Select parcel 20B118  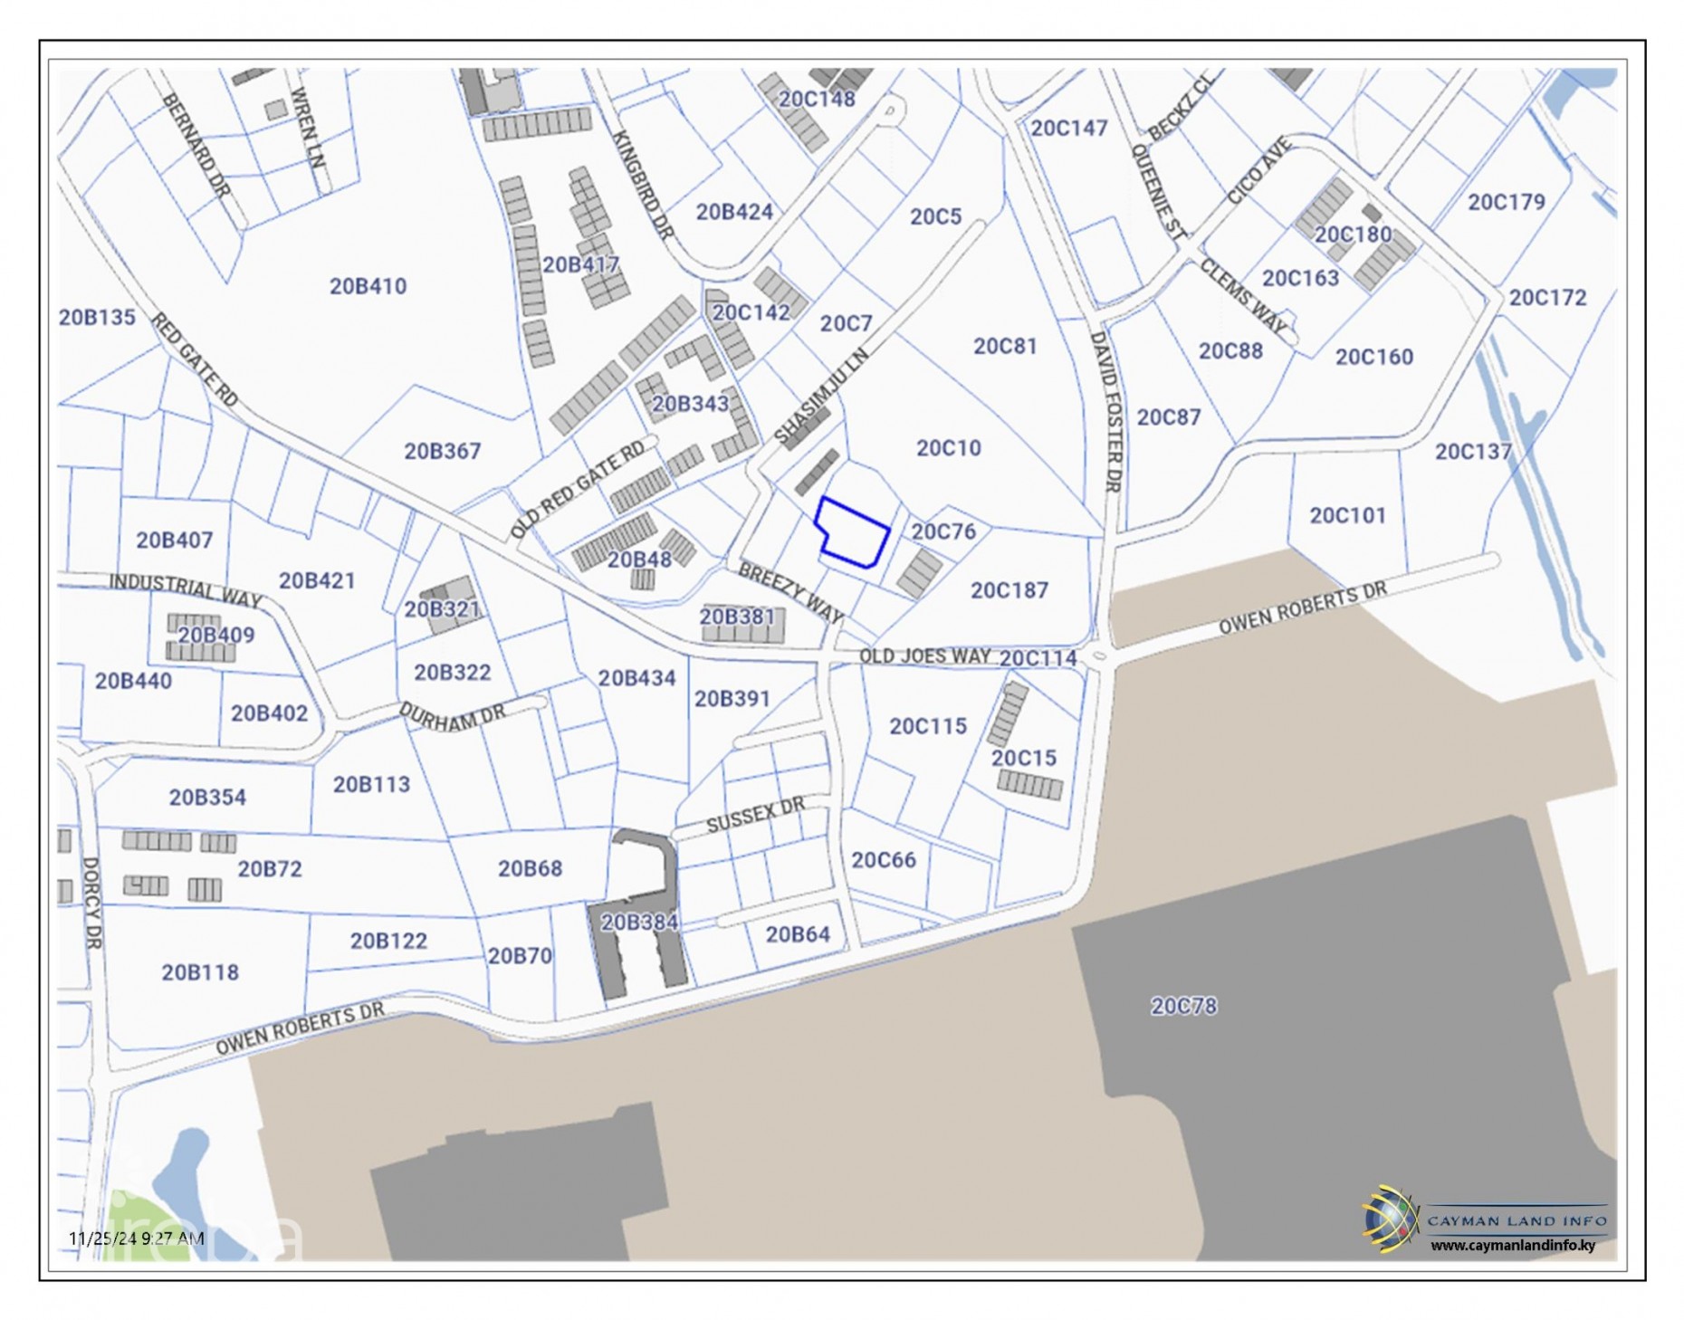click(x=200, y=972)
